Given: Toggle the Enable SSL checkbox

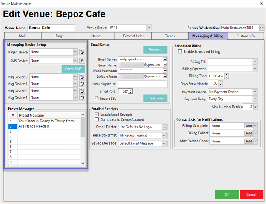Looking at the screenshot, I should [97, 99].
